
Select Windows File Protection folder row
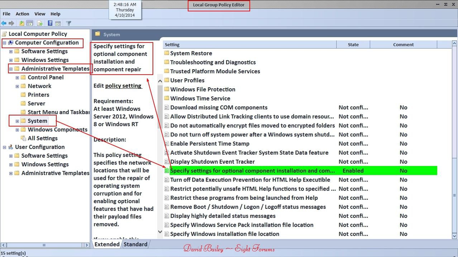(x=203, y=89)
